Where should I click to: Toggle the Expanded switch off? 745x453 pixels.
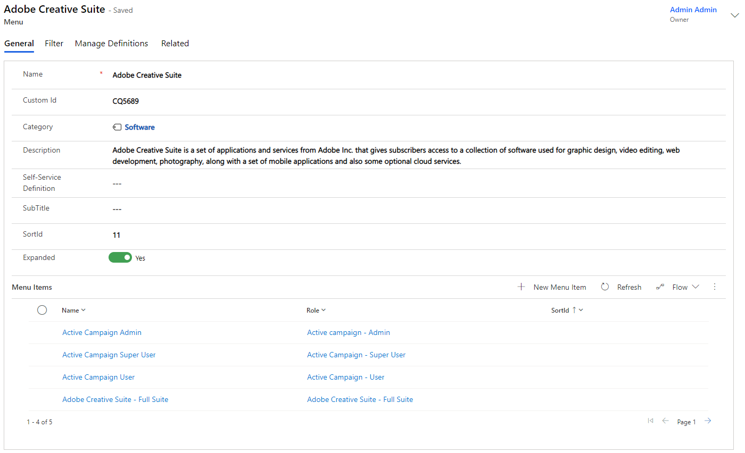coord(120,258)
